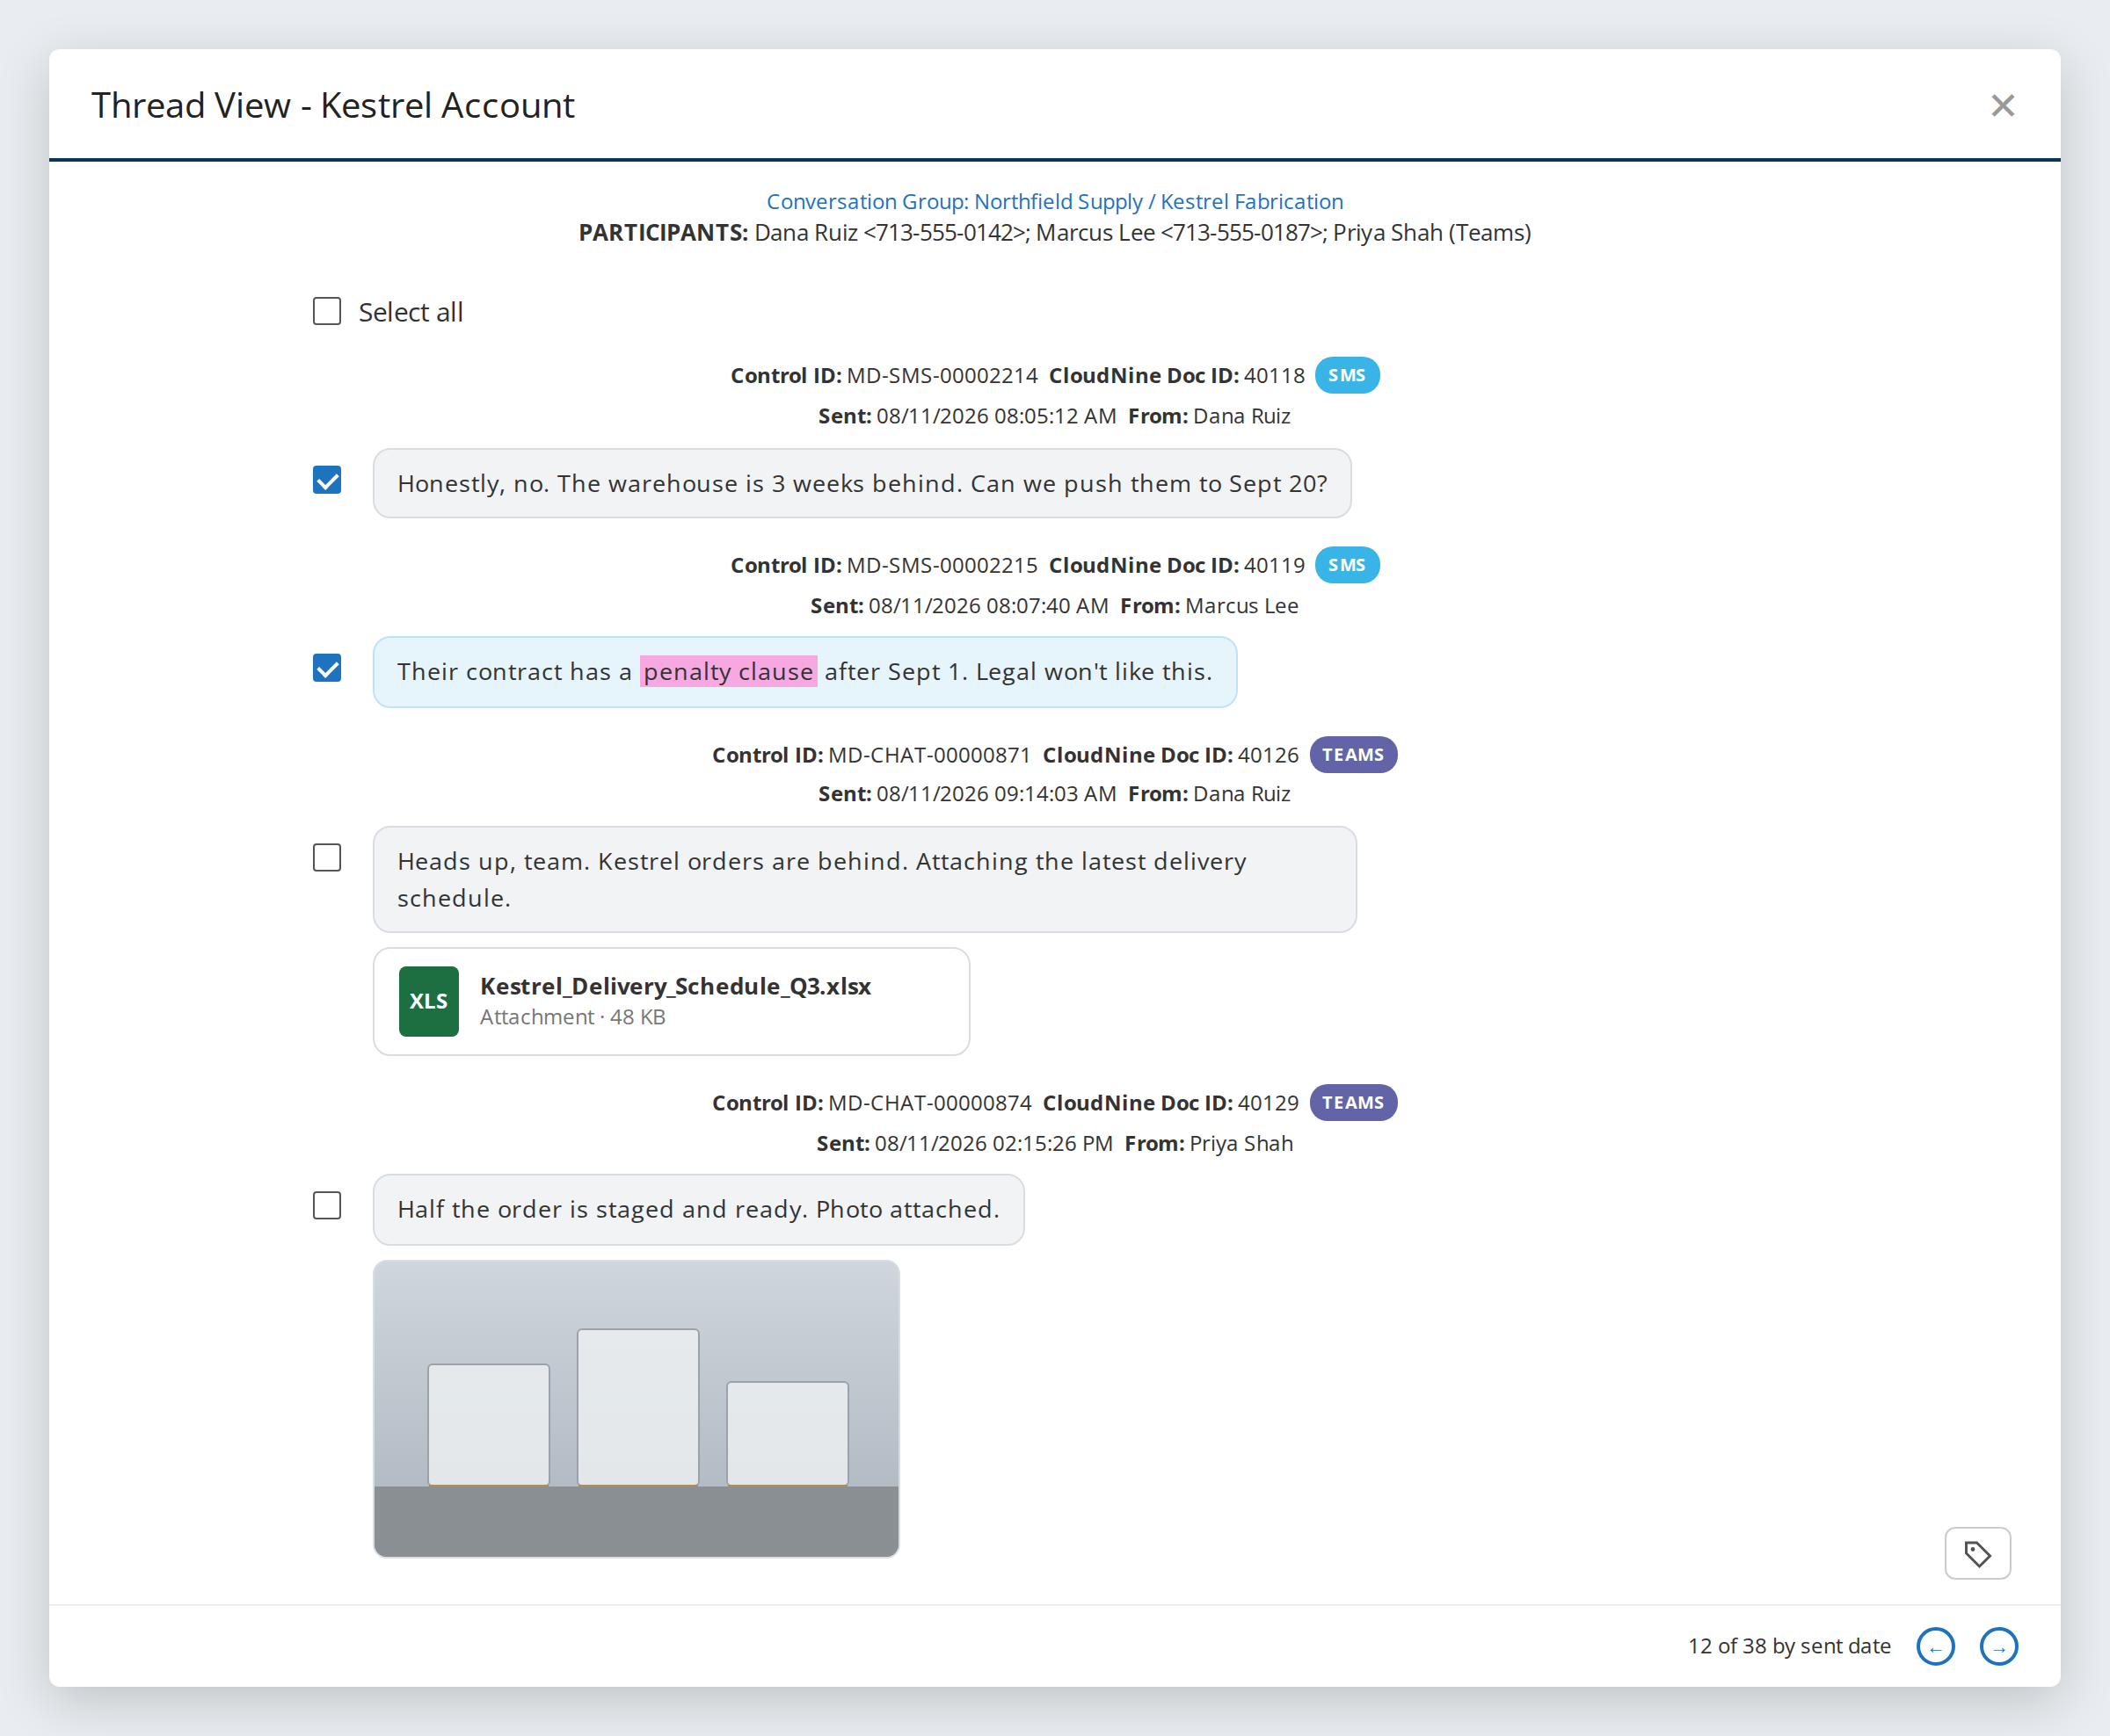Click the XLS file icon on the attachment
The image size is (2110, 1736).
tap(428, 1001)
